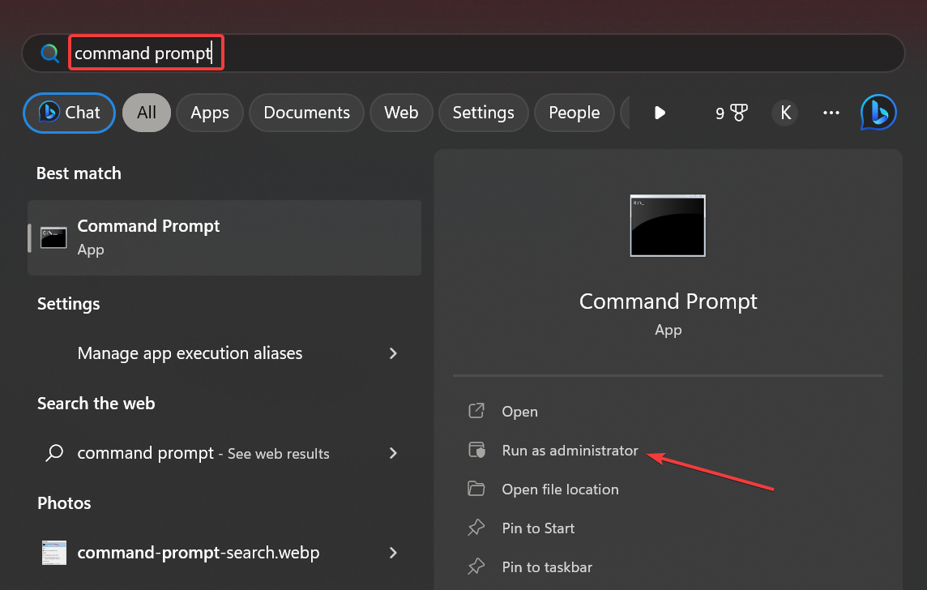This screenshot has height=590, width=927.
Task: Open the three-dot more options menu
Action: tap(831, 113)
